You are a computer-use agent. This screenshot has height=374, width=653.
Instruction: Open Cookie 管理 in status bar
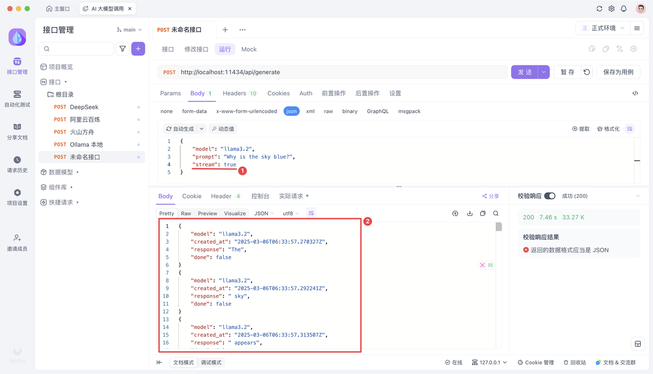tap(536, 362)
